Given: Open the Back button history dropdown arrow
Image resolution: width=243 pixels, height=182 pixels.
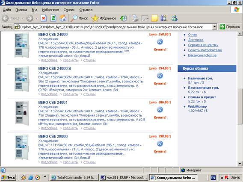Looking at the screenshot, I should coord(23,18).
